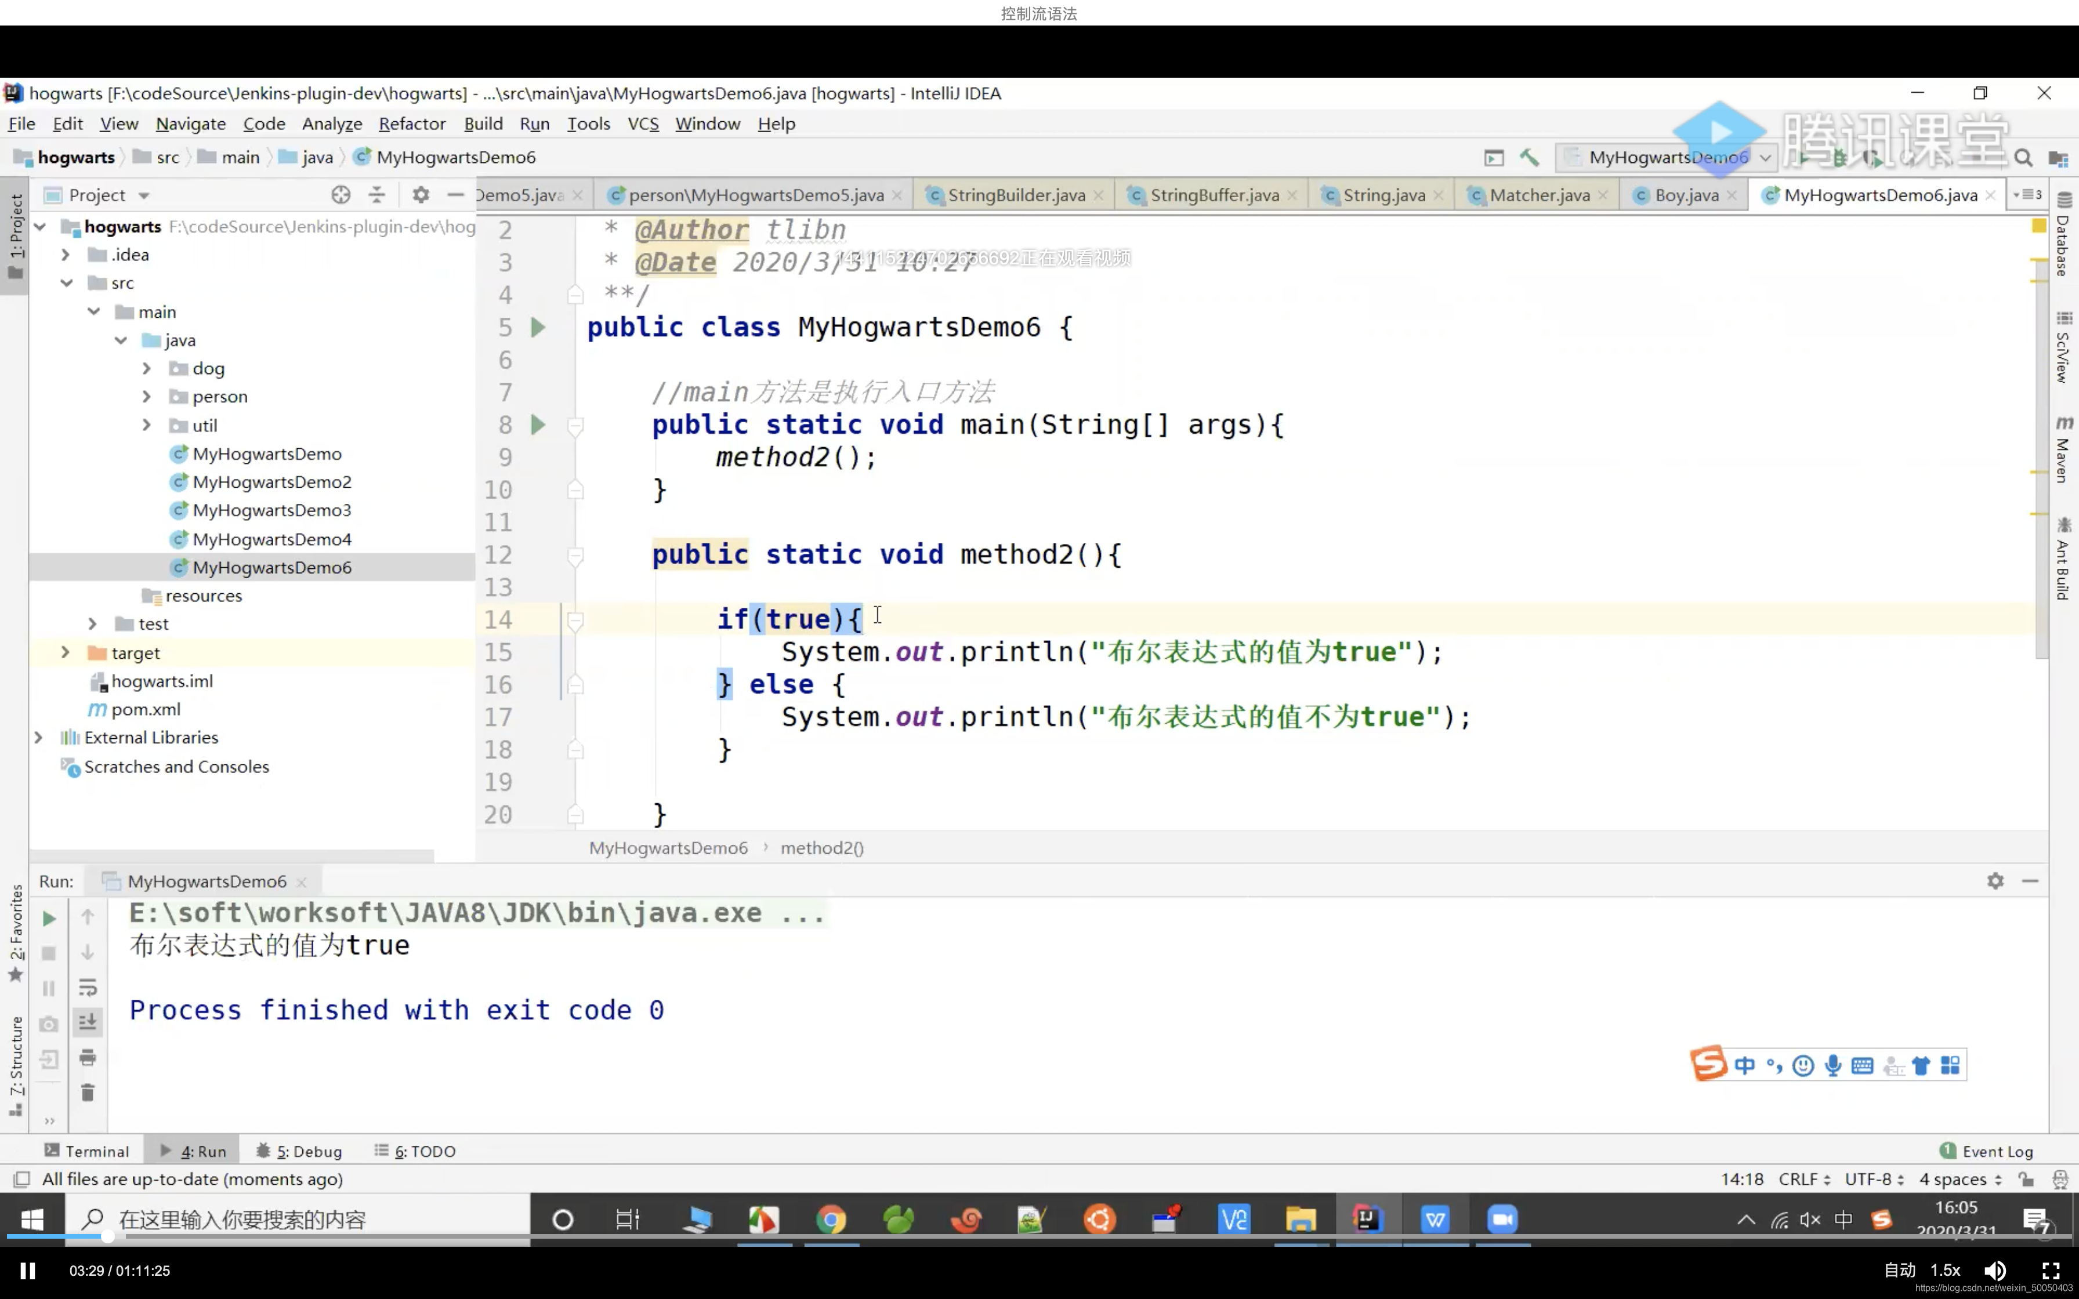Expand the target folder in project tree
This screenshot has height=1299, width=2079.
click(63, 652)
